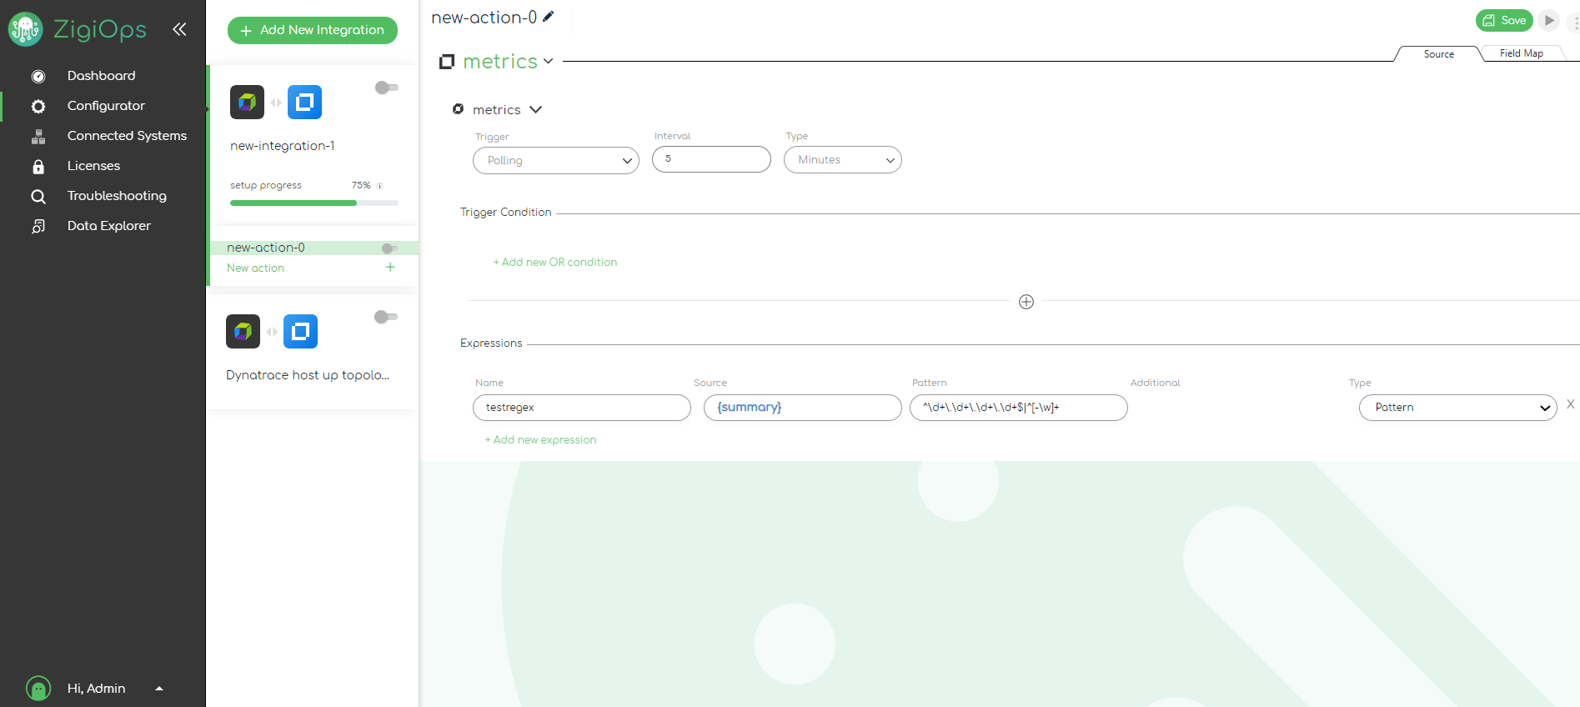The width and height of the screenshot is (1580, 707).
Task: Open Troubleshooting from sidebar
Action: [x=117, y=196]
